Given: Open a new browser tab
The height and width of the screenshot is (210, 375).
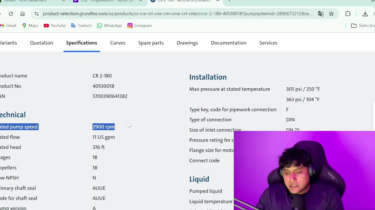Looking at the screenshot, I should point(229,1).
